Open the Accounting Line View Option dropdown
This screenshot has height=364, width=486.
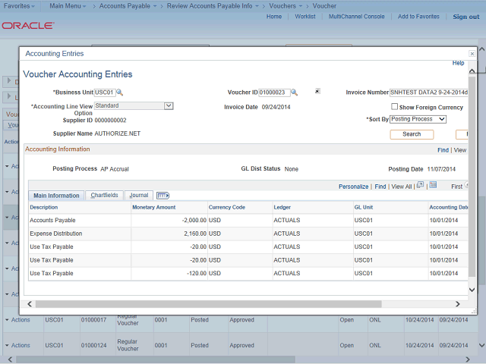(134, 106)
